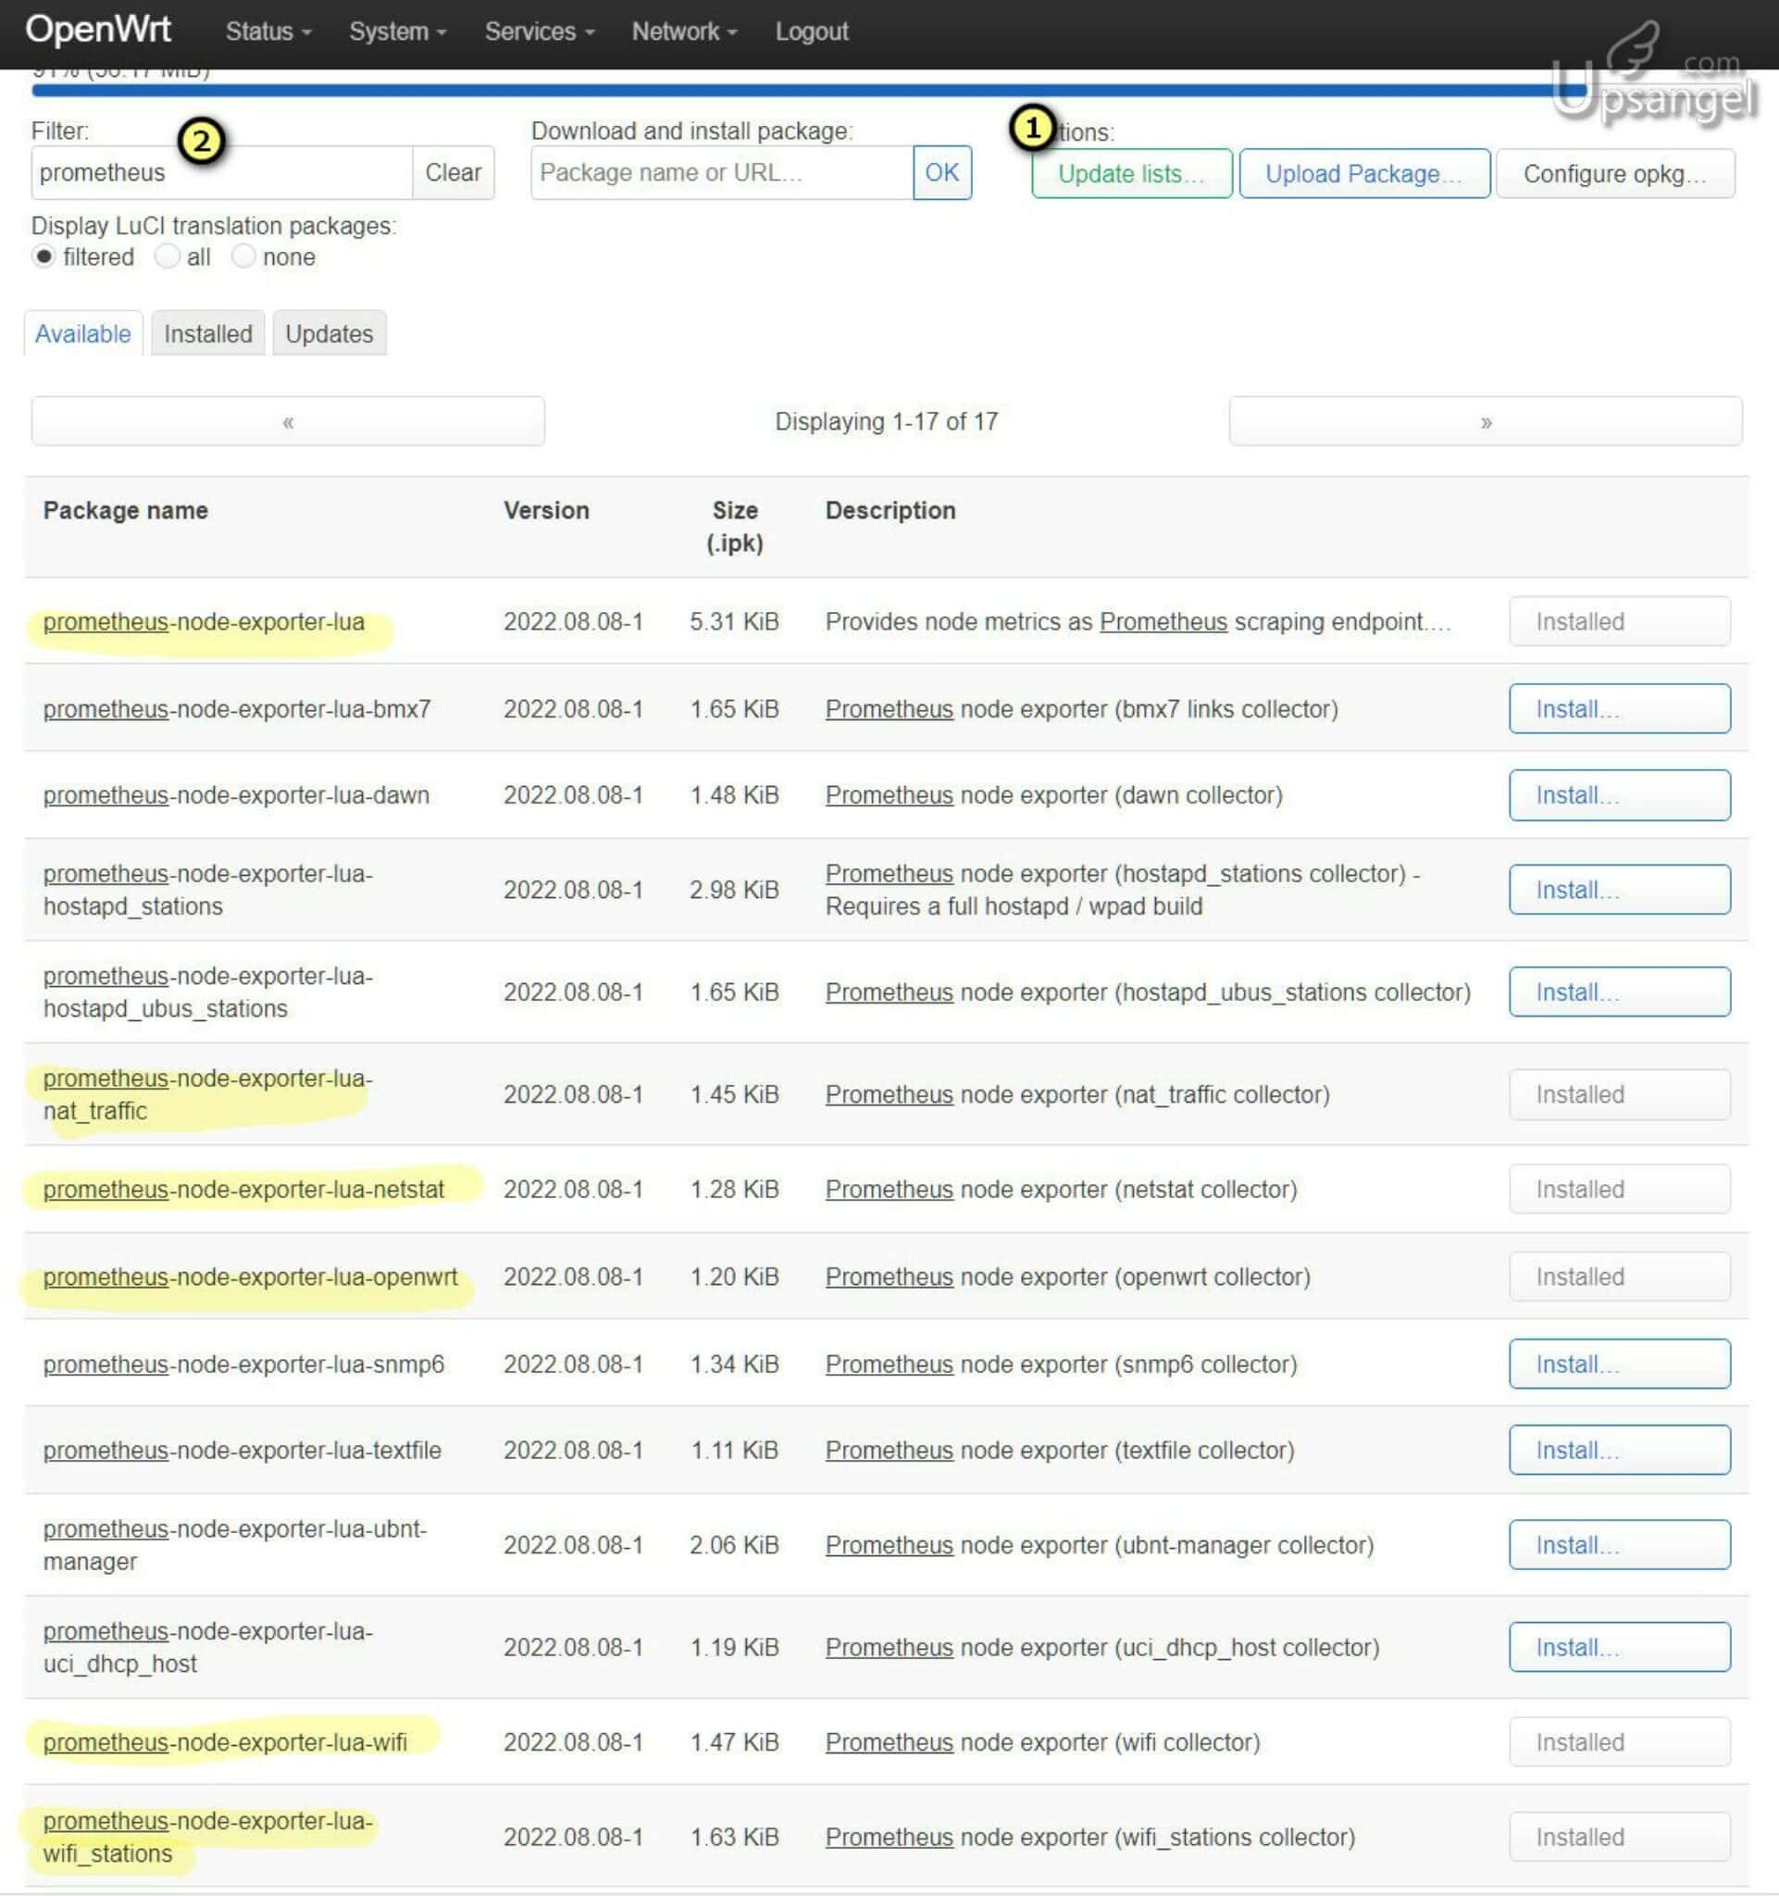Choose none for LuCI translation packages

pyautogui.click(x=245, y=256)
